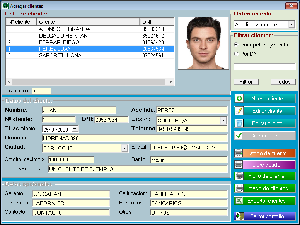
Task: Select the Por apellido y nombre radio option
Action: [236, 45]
